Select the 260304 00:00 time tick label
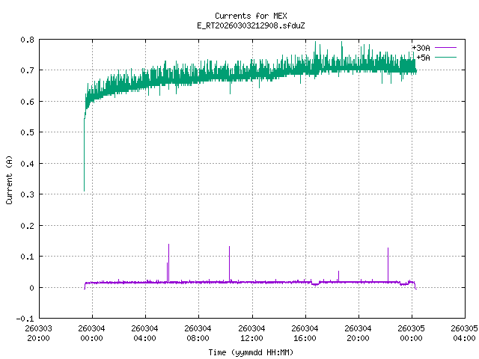 (x=92, y=332)
